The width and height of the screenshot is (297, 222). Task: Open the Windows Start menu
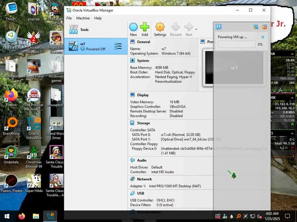tap(7, 216)
